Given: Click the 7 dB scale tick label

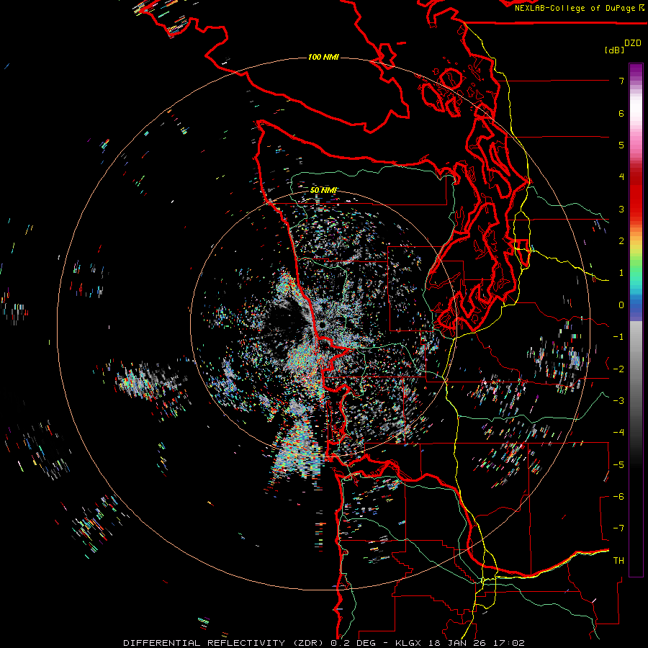Looking at the screenshot, I should 621,81.
